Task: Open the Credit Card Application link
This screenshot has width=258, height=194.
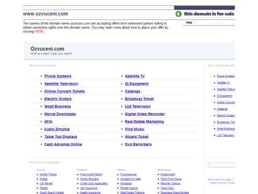Action: [x=94, y=183]
